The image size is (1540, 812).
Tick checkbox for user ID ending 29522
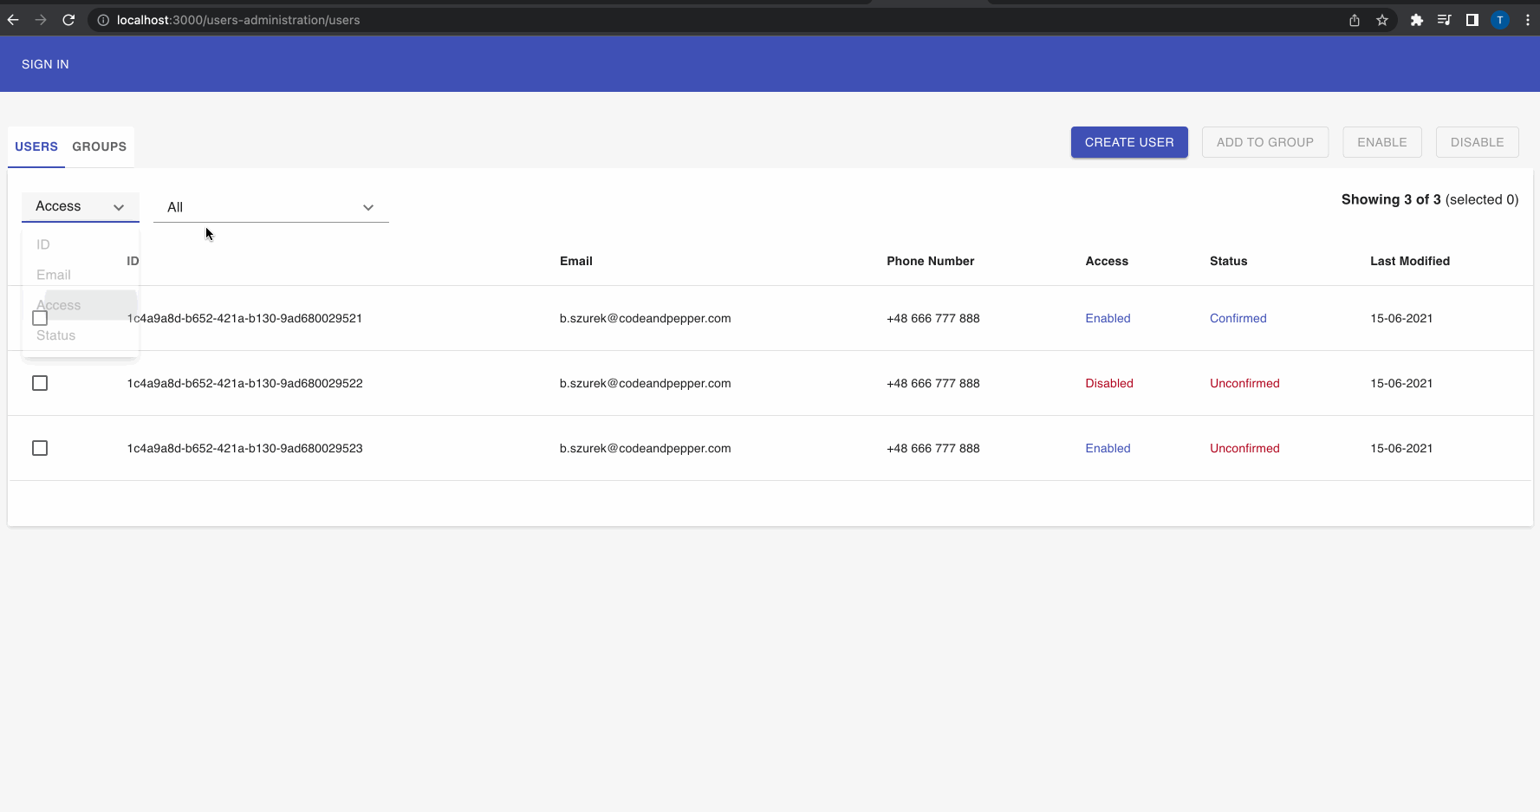click(x=40, y=383)
